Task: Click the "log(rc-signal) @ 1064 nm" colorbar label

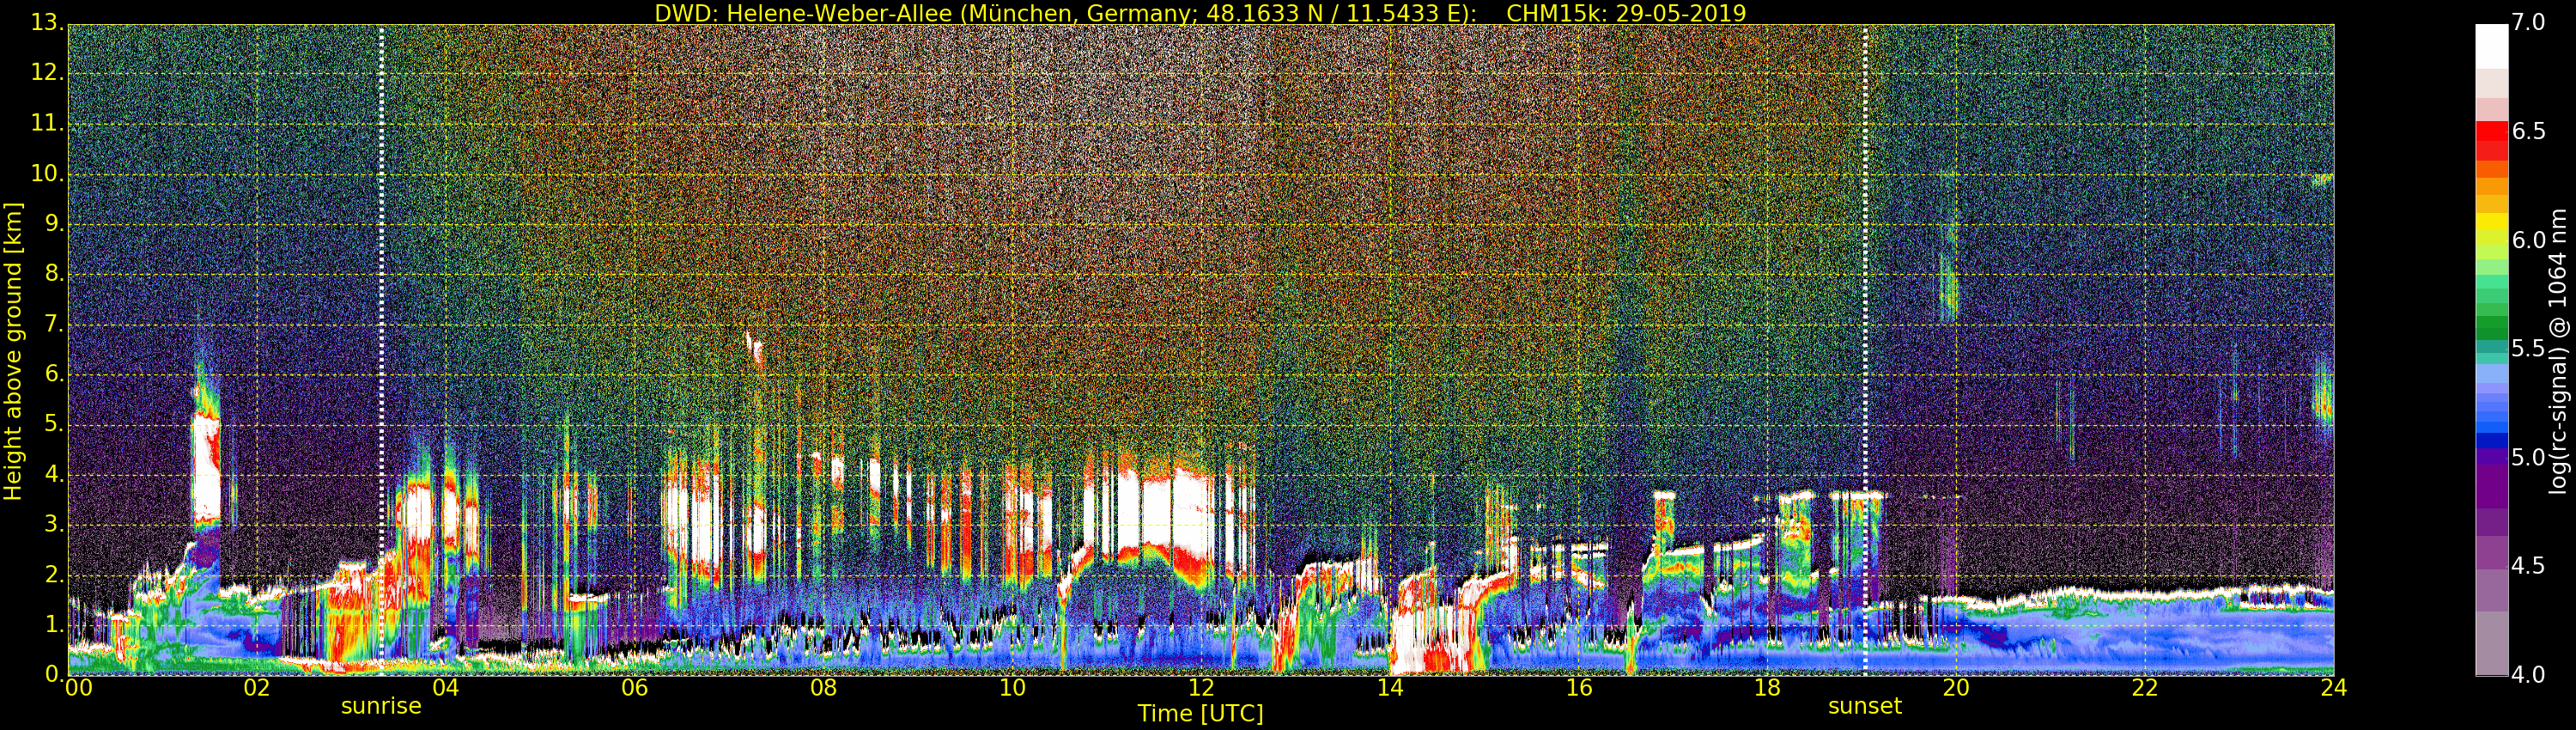Action: pyautogui.click(x=2558, y=351)
